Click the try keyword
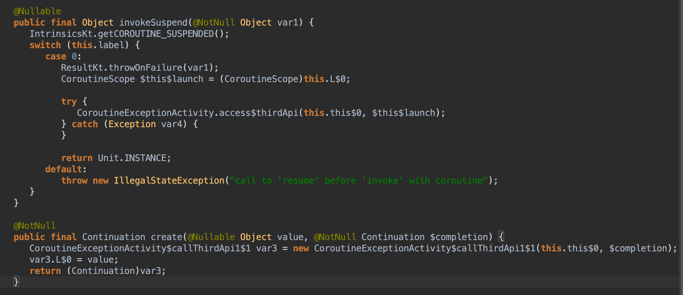The height and width of the screenshot is (295, 683). point(69,102)
